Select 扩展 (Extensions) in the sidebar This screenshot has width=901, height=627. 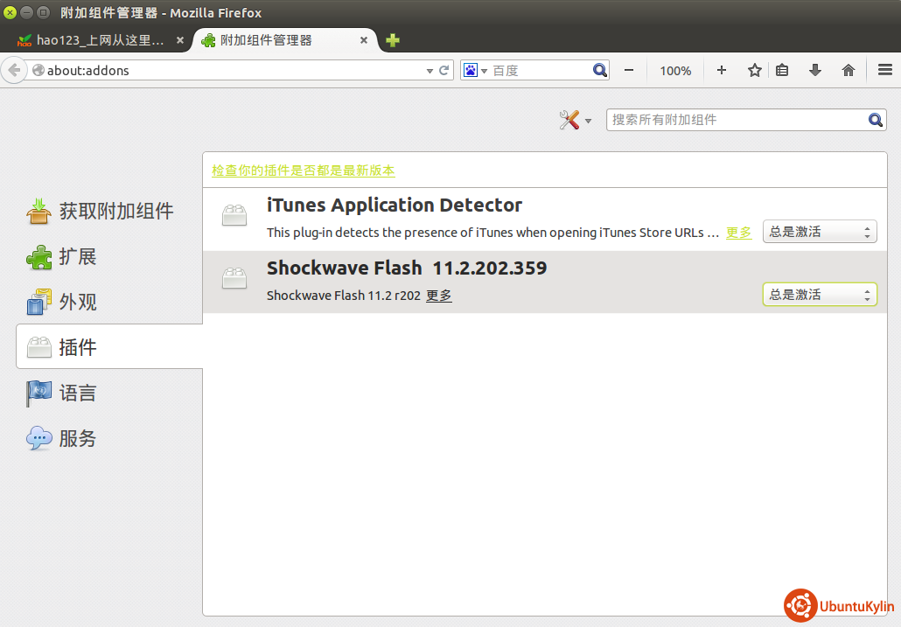(77, 257)
